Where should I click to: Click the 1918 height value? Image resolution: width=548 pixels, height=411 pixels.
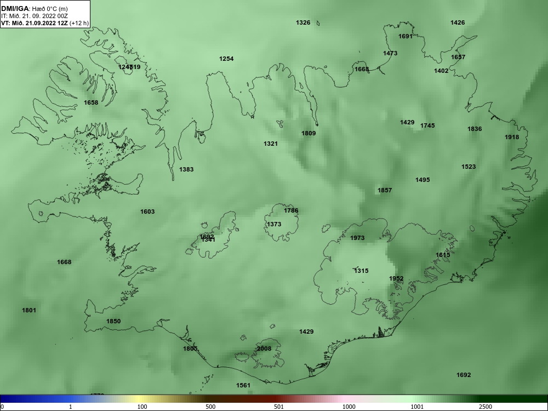(512, 138)
